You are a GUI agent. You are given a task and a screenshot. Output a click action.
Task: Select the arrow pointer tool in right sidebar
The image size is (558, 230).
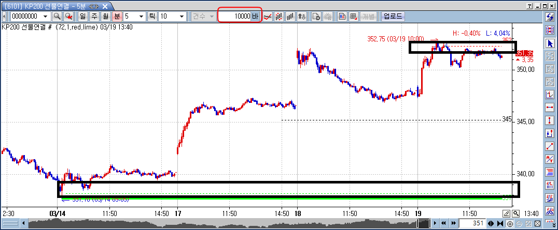point(550,43)
